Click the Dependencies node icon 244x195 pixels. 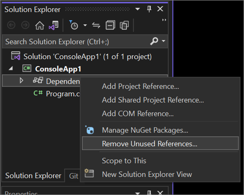[38, 80]
